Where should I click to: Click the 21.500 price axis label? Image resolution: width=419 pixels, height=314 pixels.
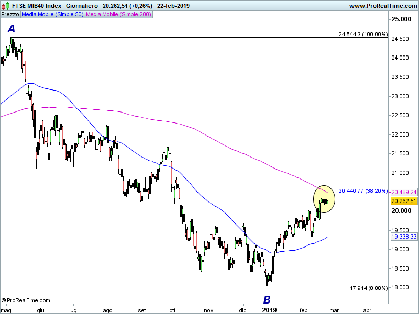[400, 153]
